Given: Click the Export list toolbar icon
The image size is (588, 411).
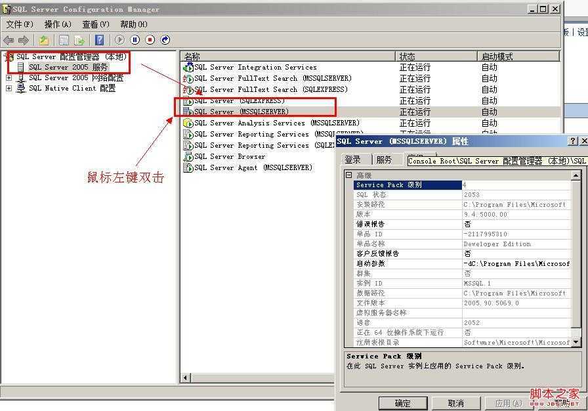Looking at the screenshot, I should pyautogui.click(x=79, y=40).
